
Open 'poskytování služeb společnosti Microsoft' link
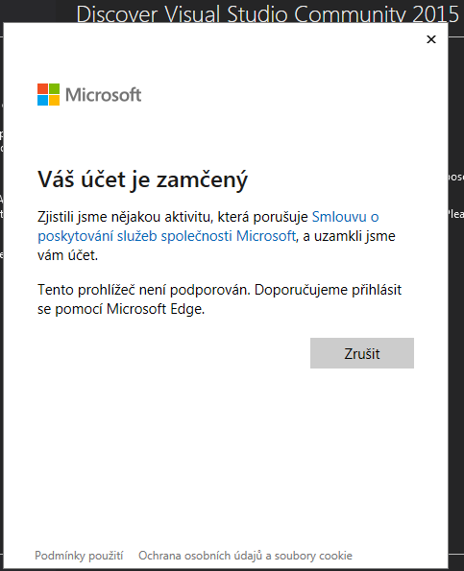(166, 236)
